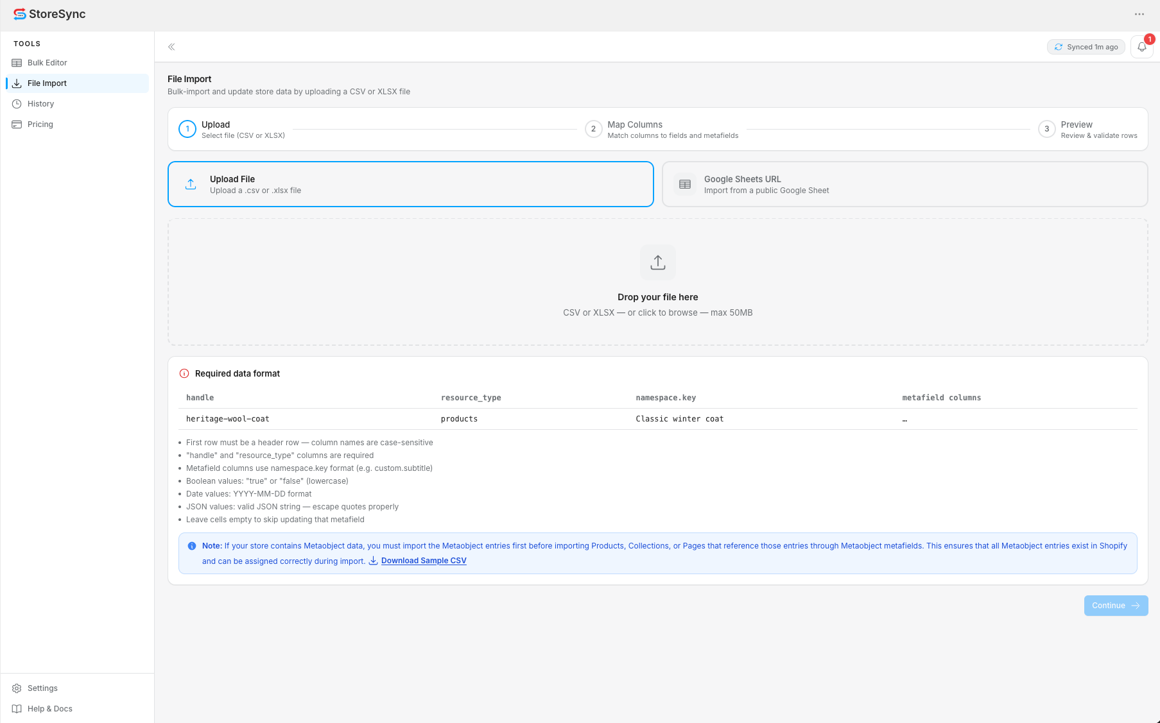This screenshot has height=723, width=1160.
Task: Click the History clock icon
Action: [x=17, y=104]
